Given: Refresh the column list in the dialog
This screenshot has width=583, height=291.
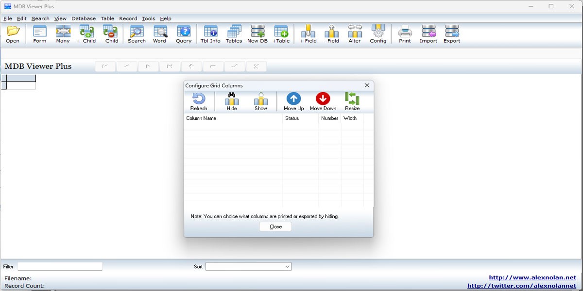Looking at the screenshot, I should [199, 102].
